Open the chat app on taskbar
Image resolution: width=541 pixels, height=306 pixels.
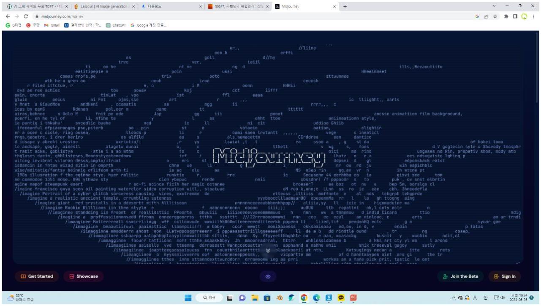[243, 298]
